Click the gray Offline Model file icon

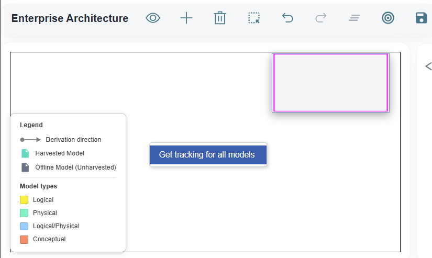pyautogui.click(x=25, y=167)
